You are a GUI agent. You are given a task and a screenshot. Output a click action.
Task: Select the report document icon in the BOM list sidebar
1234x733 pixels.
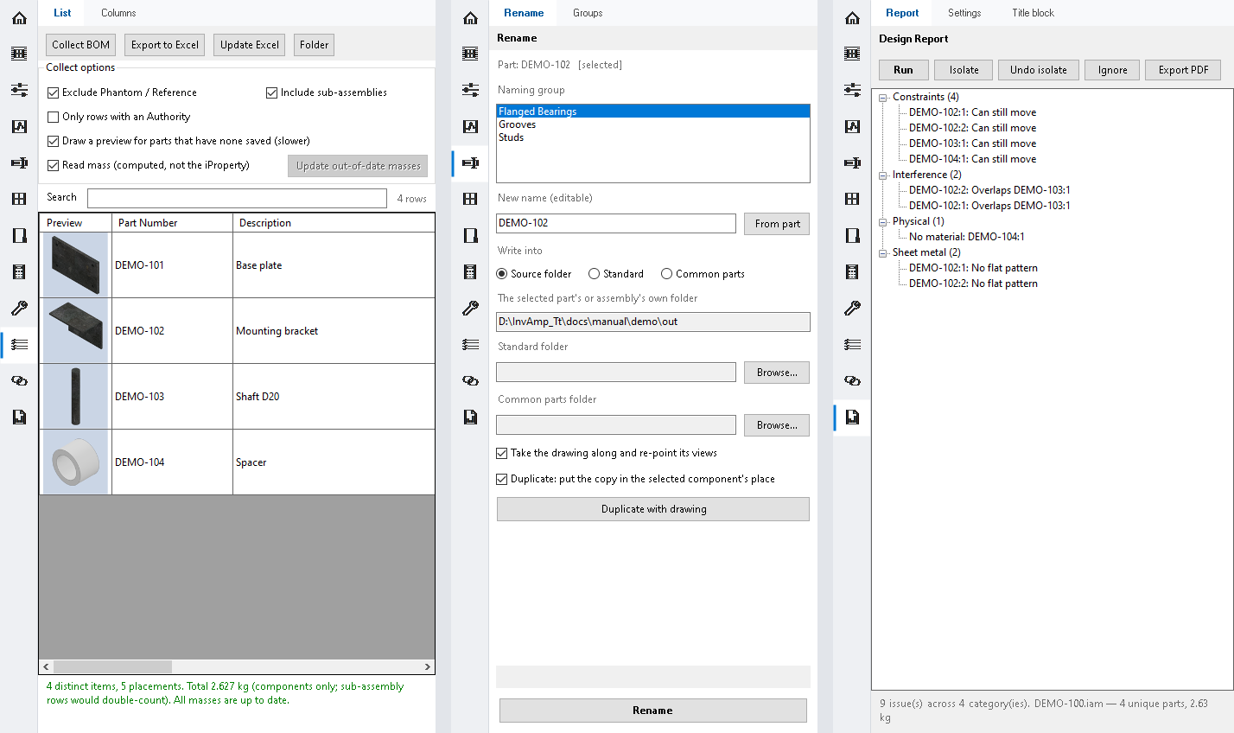click(x=19, y=417)
